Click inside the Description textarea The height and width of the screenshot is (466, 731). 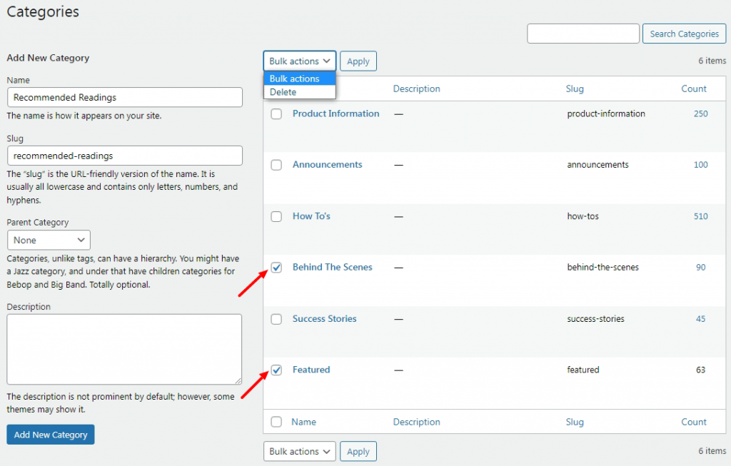(124, 348)
